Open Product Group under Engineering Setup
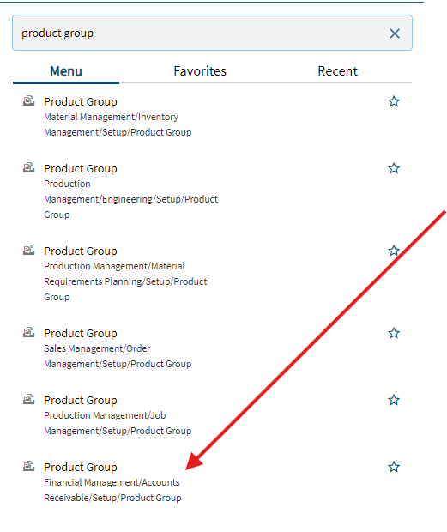The image size is (447, 532). [x=81, y=168]
